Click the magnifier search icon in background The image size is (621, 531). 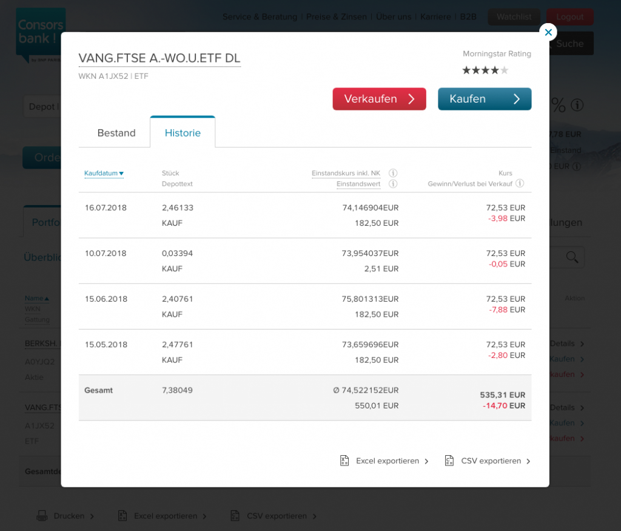(572, 257)
